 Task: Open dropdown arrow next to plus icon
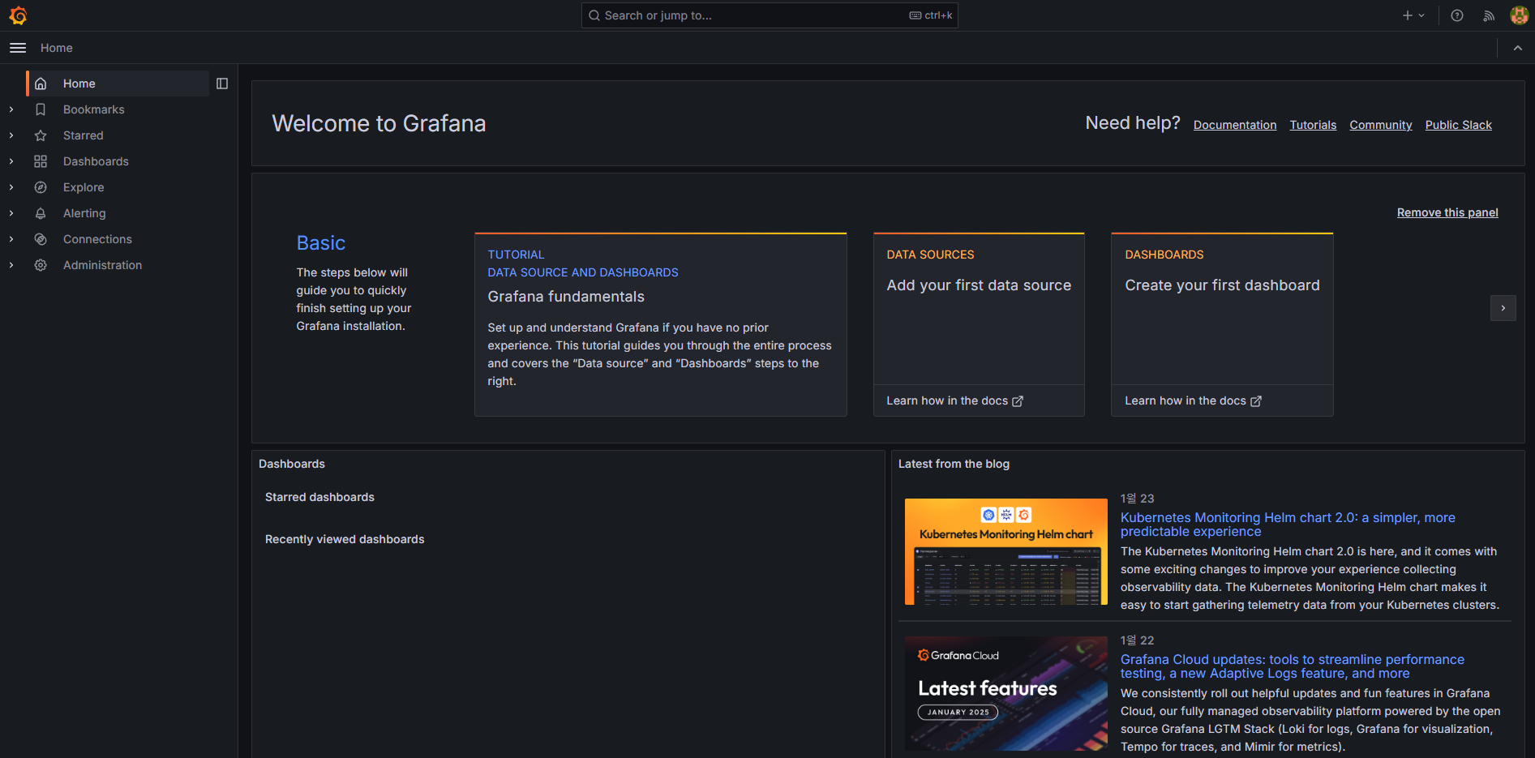[1421, 15]
